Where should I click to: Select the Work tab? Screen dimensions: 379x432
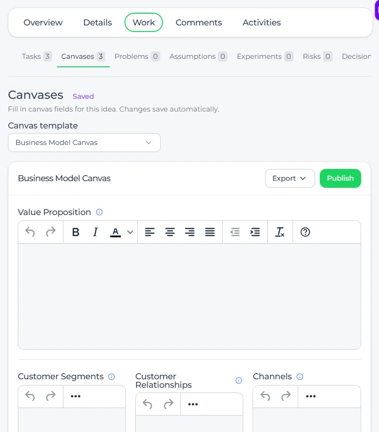click(144, 22)
